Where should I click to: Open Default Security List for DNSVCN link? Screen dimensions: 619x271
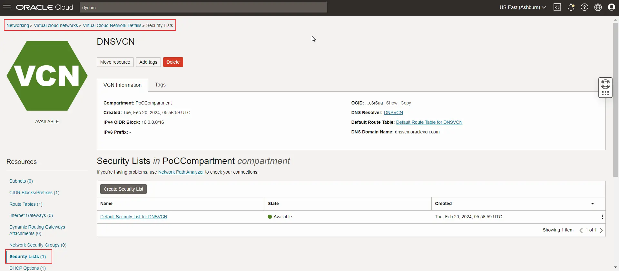coord(133,217)
